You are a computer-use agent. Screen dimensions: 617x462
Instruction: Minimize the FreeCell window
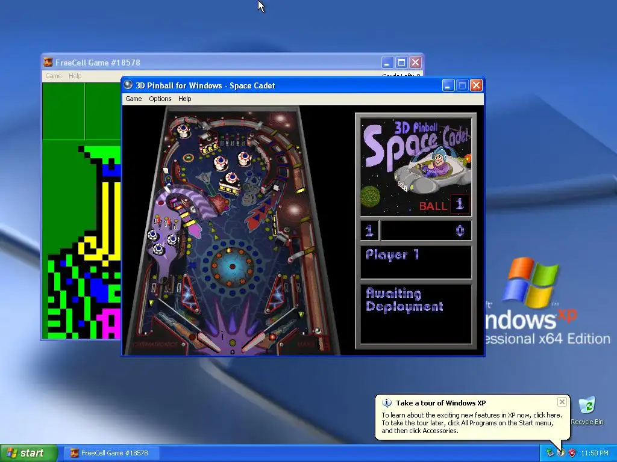click(x=387, y=63)
